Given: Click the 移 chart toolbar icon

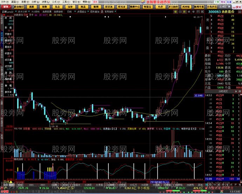Looking at the screenshot, I should 193,12.
